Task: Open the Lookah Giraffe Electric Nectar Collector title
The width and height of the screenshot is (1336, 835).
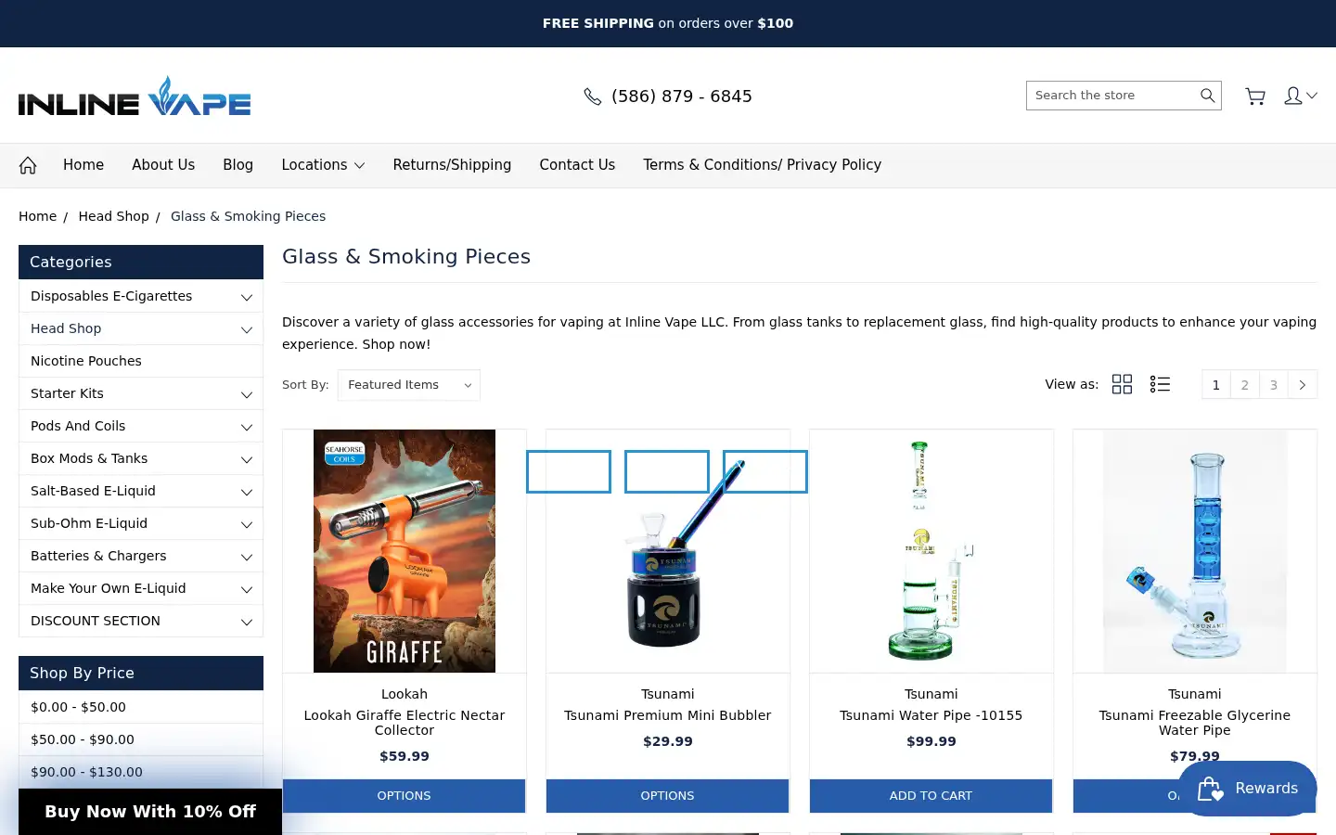Action: pyautogui.click(x=405, y=723)
